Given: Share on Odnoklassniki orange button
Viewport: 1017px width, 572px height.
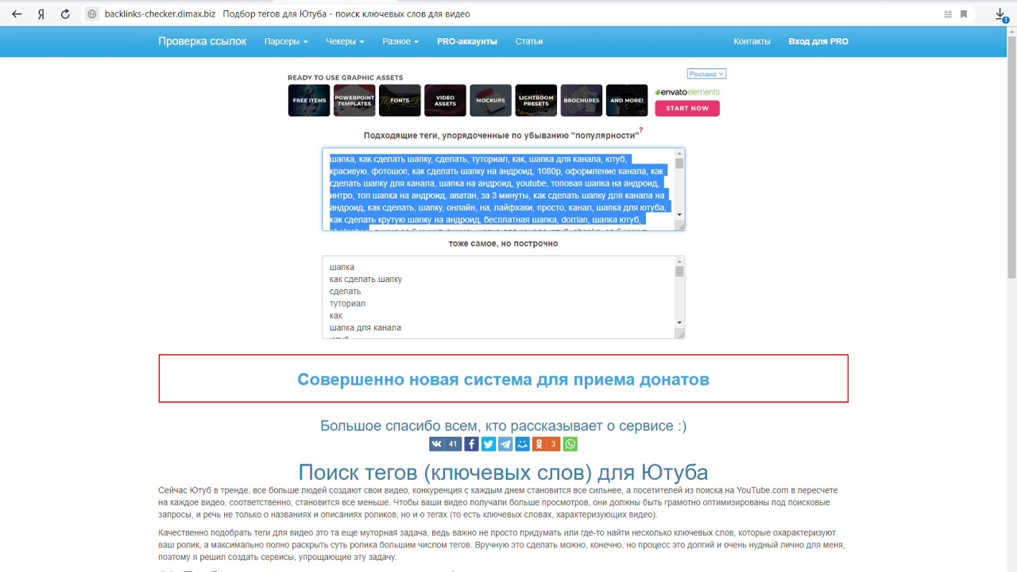Looking at the screenshot, I should click(546, 444).
